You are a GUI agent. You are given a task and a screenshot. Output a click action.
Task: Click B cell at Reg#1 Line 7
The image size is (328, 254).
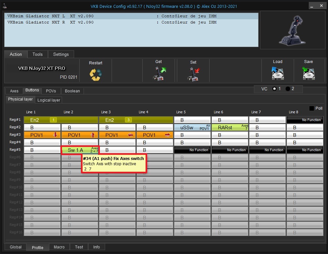click(267, 120)
